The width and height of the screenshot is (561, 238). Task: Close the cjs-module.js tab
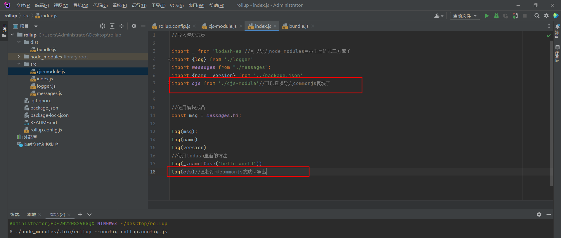pos(241,26)
